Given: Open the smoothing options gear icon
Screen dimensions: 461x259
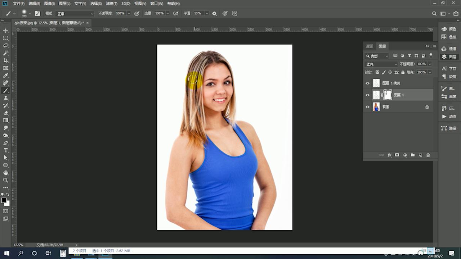Looking at the screenshot, I should point(214,14).
